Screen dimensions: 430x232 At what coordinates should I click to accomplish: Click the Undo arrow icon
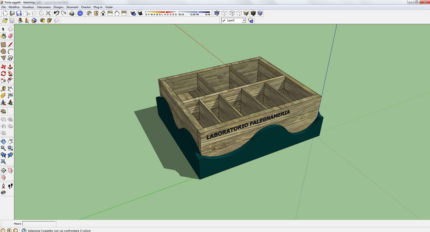tap(56, 13)
